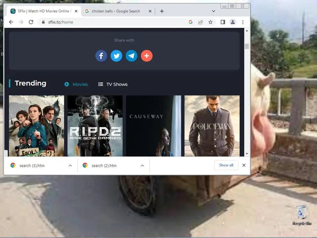Click the Google icon in address bar
This screenshot has width=317, height=238.
(x=191, y=22)
